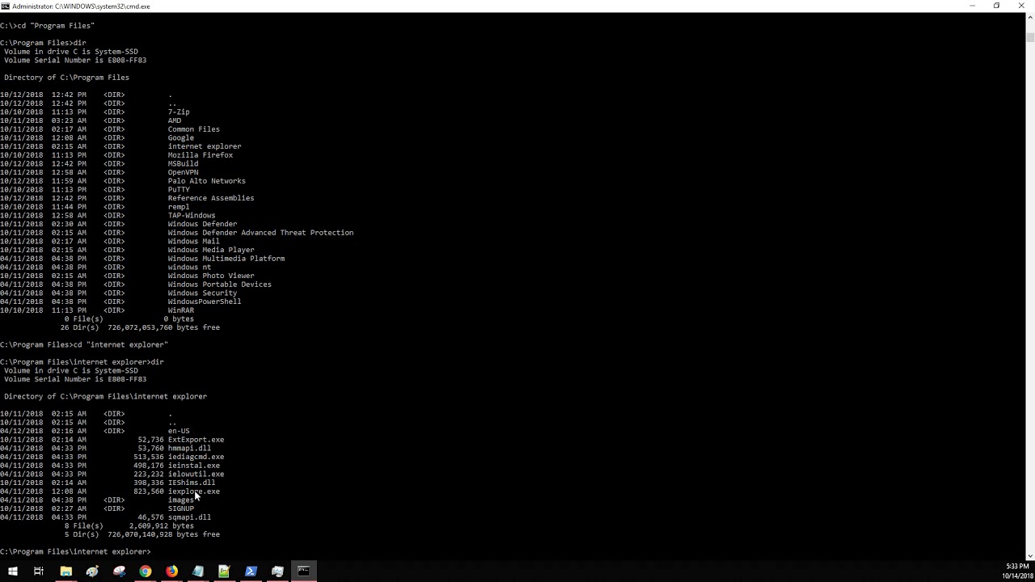Click the 'rempl' directory entry
The height and width of the screenshot is (582, 1035).
pos(179,207)
